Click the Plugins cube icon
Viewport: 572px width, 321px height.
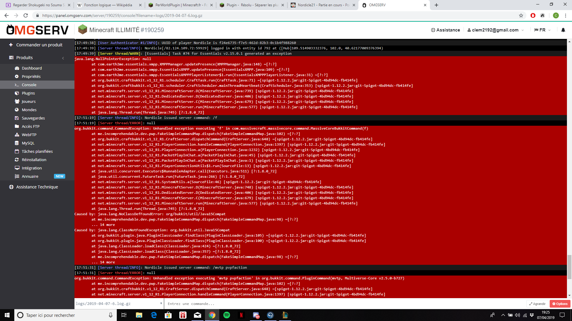[x=17, y=93]
